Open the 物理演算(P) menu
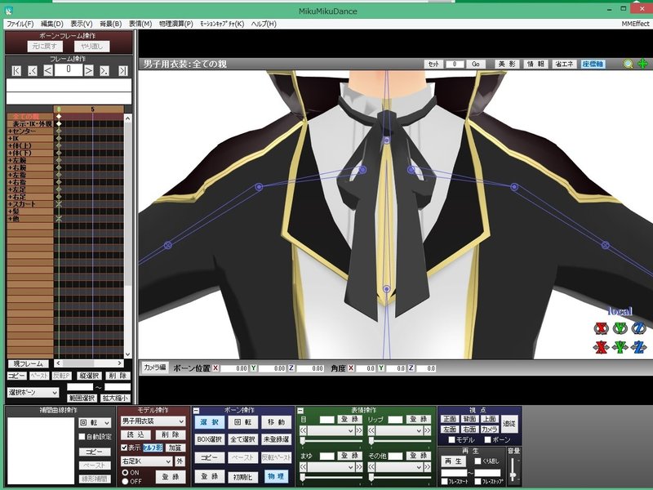This screenshot has width=653, height=490. point(176,24)
